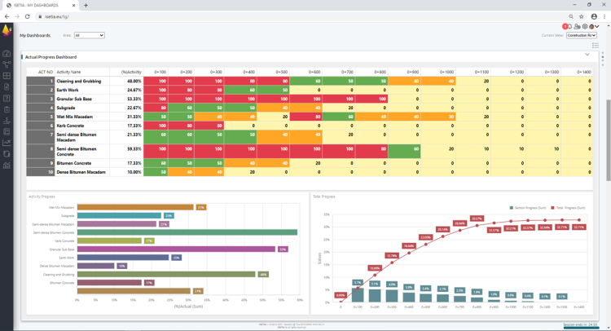The width and height of the screenshot is (611, 331).
Task: Reload the page using the refresh button
Action: (28, 15)
